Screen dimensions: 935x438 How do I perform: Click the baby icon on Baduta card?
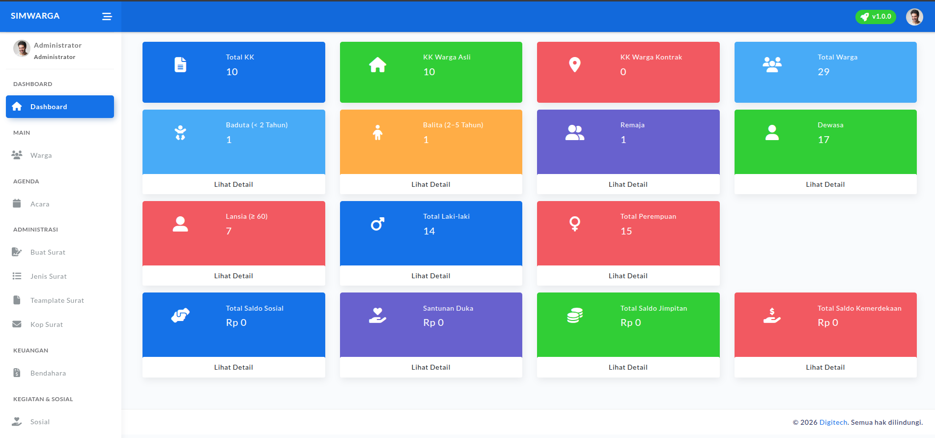[x=180, y=133]
